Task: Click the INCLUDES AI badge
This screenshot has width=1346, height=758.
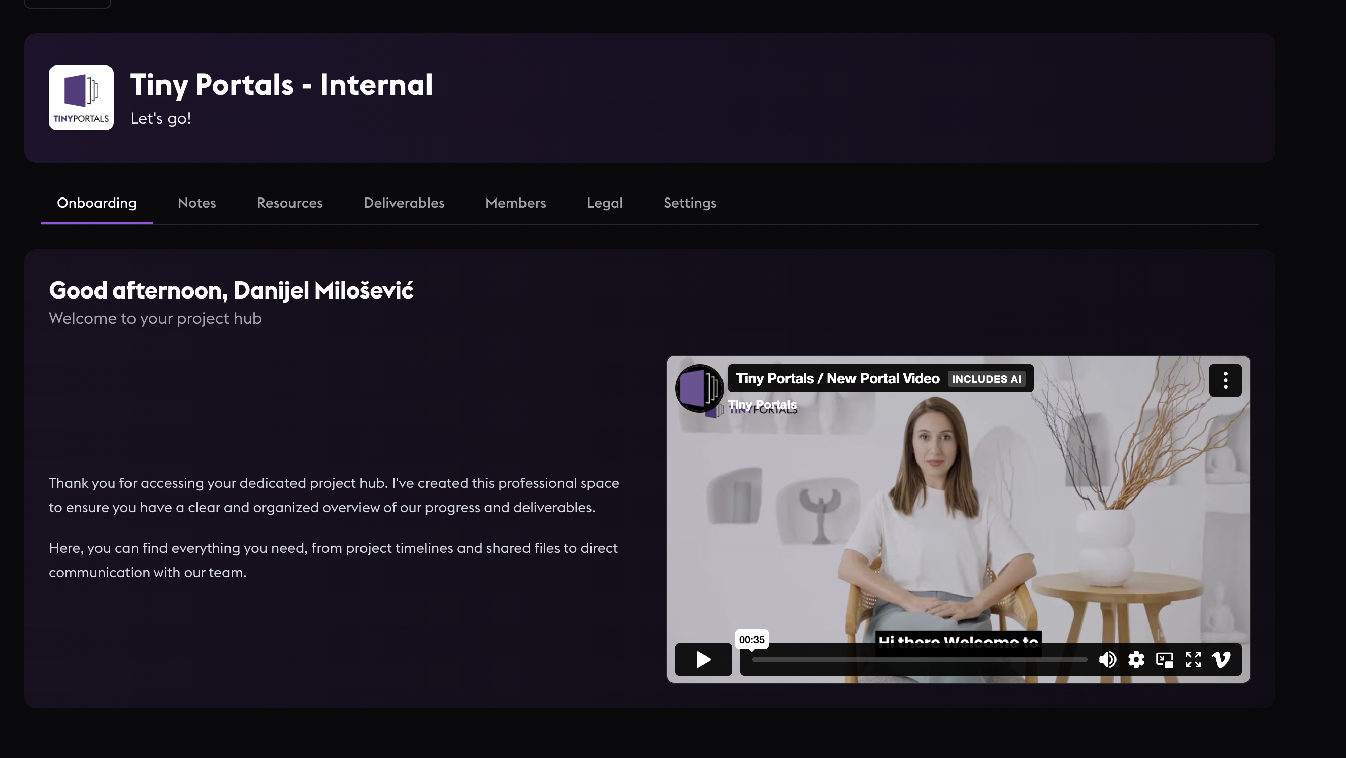Action: pos(987,379)
